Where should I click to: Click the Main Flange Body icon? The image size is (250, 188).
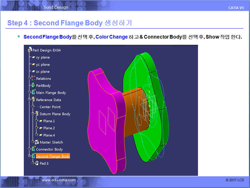pos(33,92)
